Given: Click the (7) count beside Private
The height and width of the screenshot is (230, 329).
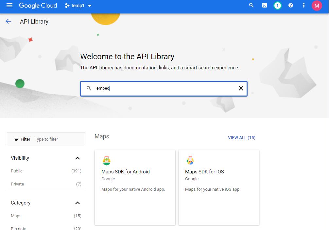Looking at the screenshot, I should (79, 184).
